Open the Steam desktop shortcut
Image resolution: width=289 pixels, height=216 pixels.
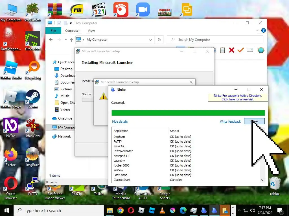(33, 99)
